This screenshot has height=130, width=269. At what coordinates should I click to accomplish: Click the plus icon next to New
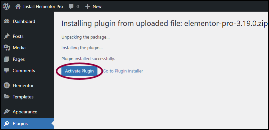(87, 7)
